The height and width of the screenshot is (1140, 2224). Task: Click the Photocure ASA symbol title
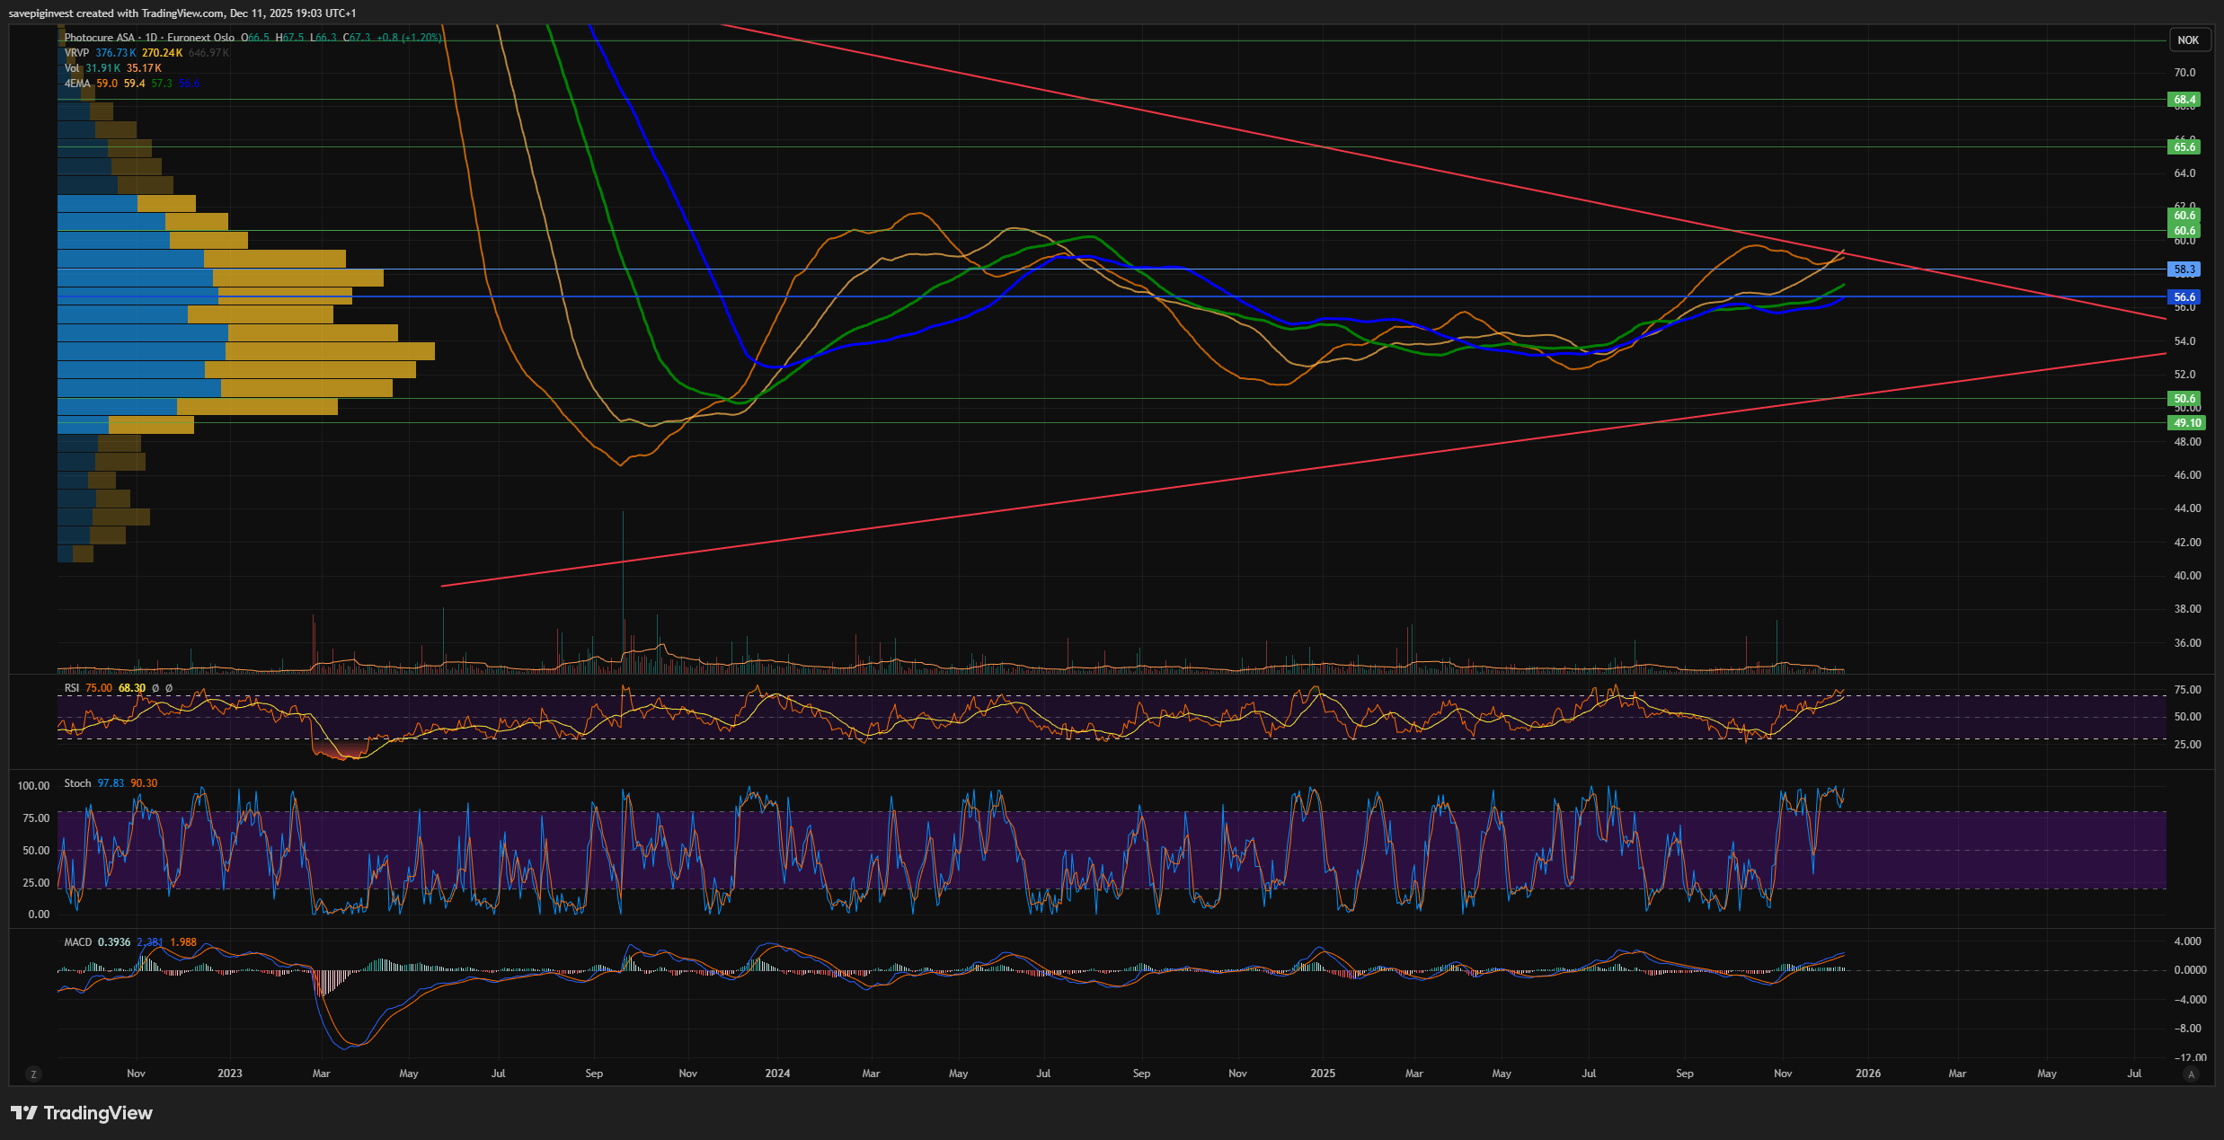coord(100,38)
